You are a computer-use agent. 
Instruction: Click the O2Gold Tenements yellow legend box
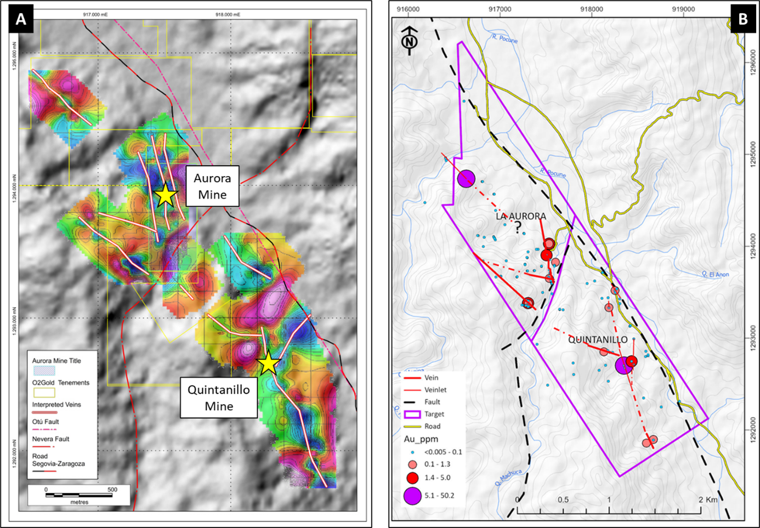point(44,392)
